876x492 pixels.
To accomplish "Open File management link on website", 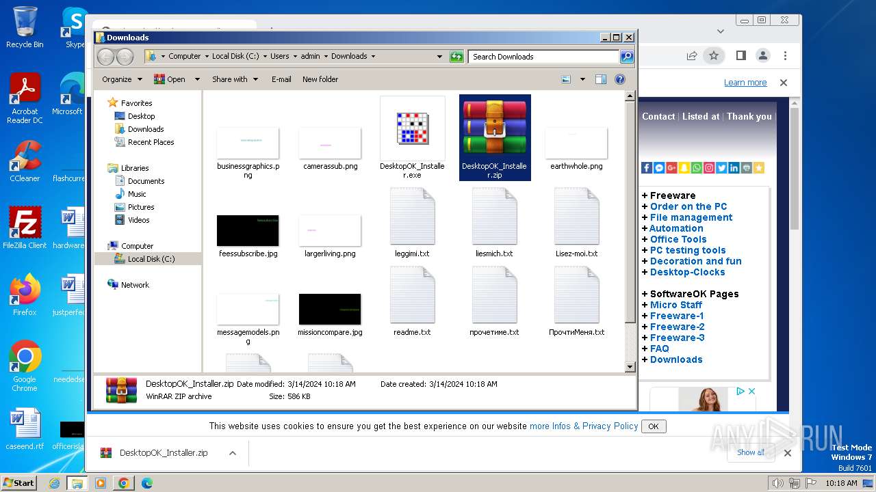I will click(691, 217).
